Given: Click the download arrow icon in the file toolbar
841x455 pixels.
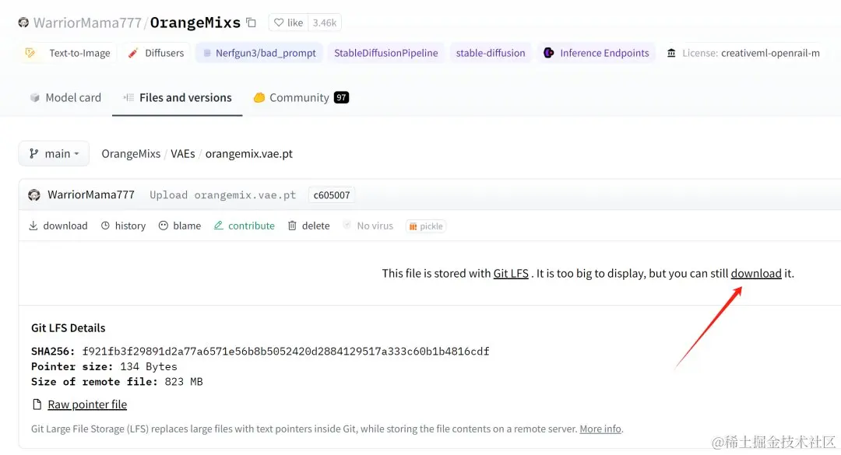Looking at the screenshot, I should click(x=33, y=226).
